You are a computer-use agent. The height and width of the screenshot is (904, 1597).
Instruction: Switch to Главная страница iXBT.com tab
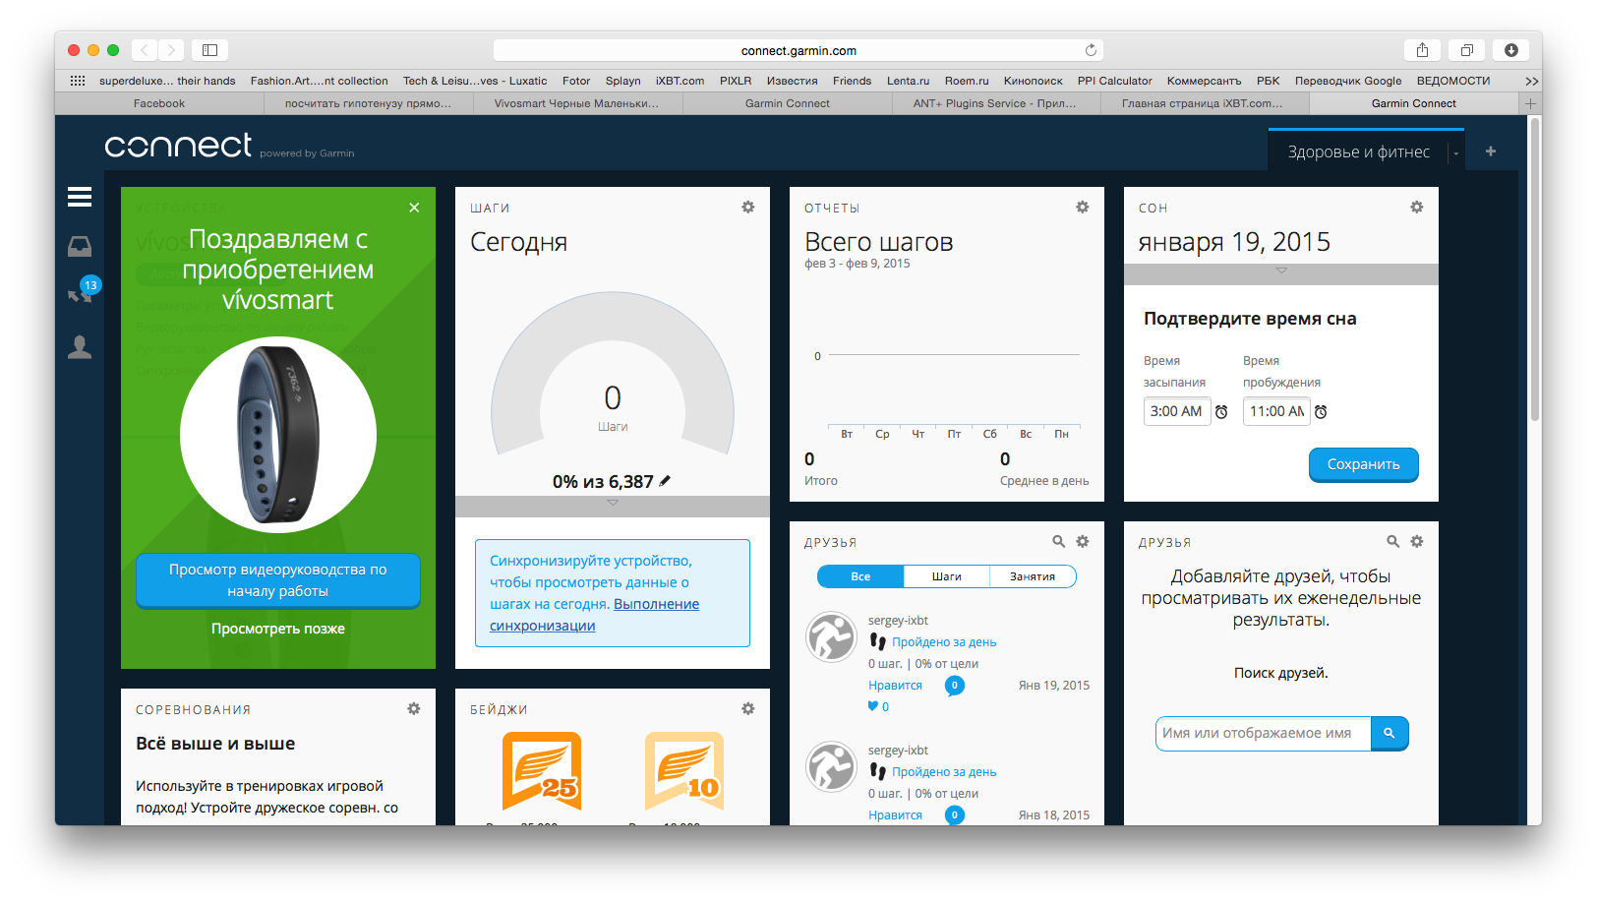click(x=1203, y=103)
